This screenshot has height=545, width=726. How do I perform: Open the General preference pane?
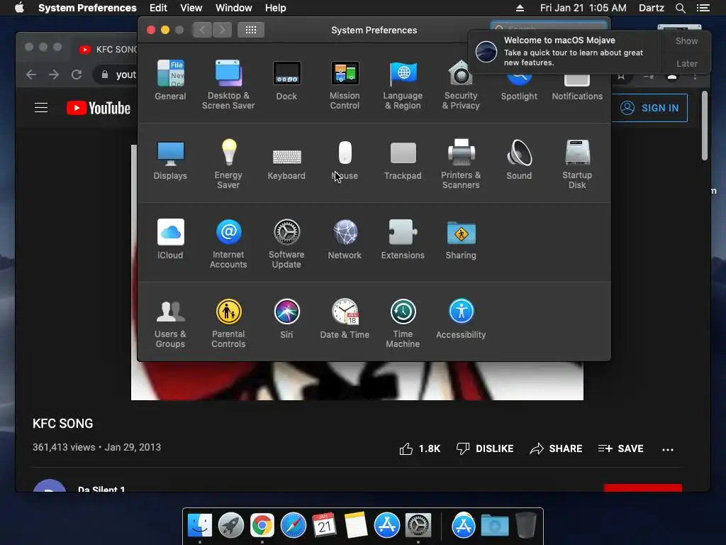point(170,79)
